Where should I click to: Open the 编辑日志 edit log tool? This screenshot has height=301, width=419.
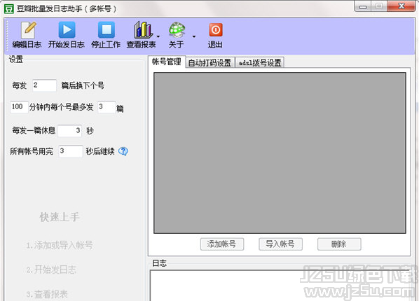(27, 35)
